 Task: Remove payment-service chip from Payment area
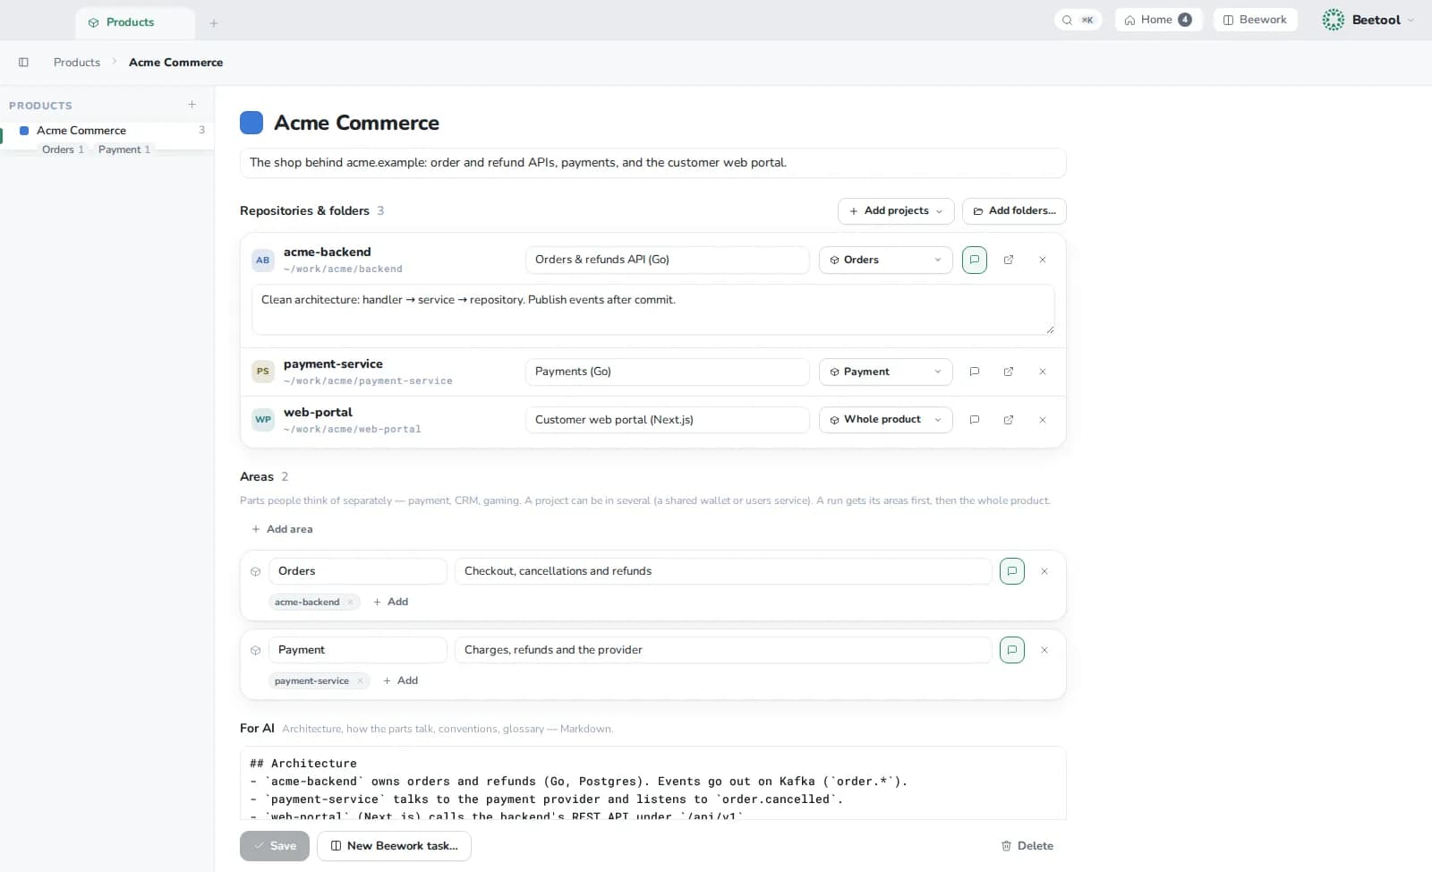pyautogui.click(x=360, y=681)
